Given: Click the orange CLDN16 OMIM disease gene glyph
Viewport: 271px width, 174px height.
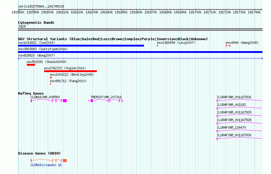Looking at the screenshot, I should 48,161.
